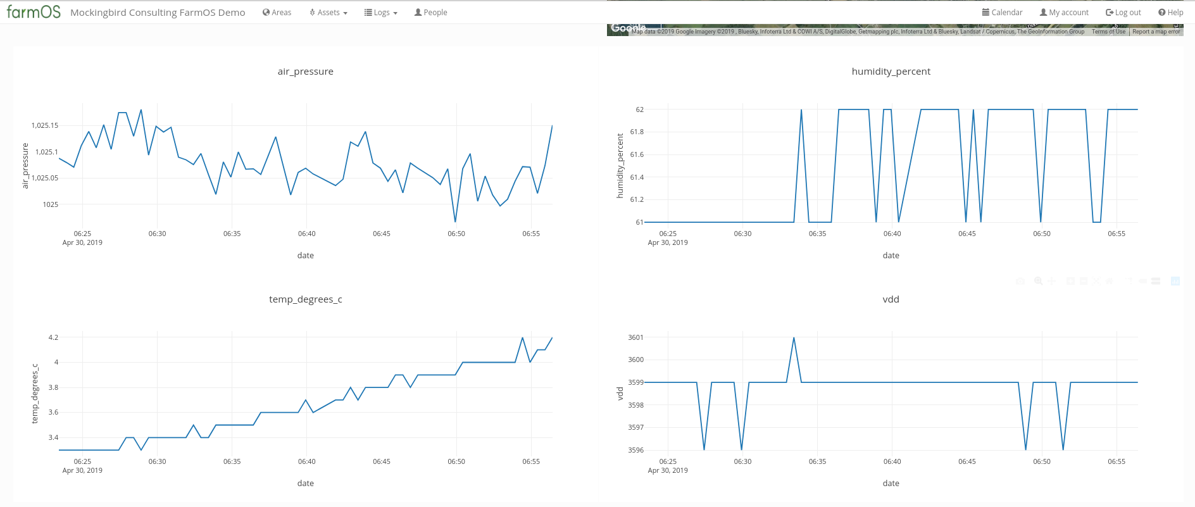Go to the People page
The image size is (1195, 507).
(x=430, y=13)
